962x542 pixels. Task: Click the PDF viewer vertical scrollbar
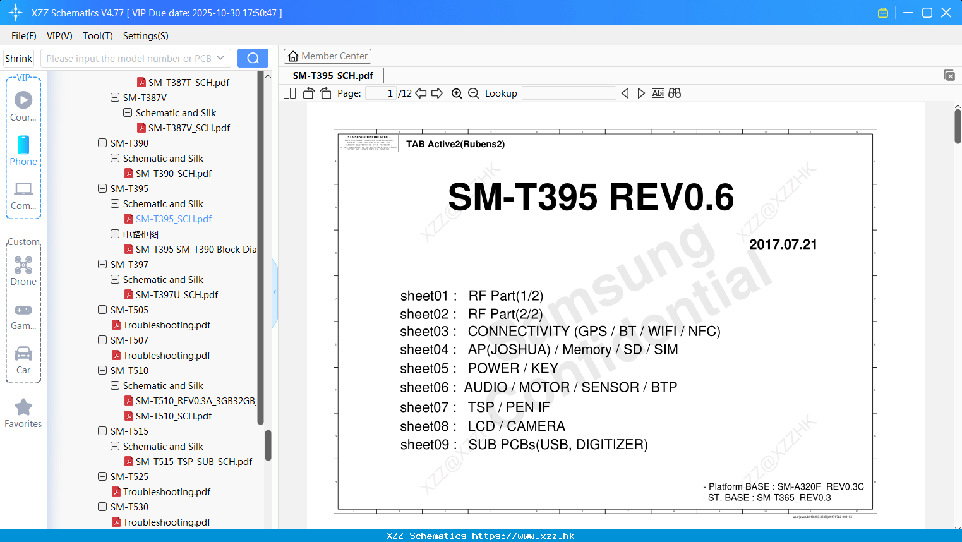pyautogui.click(x=958, y=126)
